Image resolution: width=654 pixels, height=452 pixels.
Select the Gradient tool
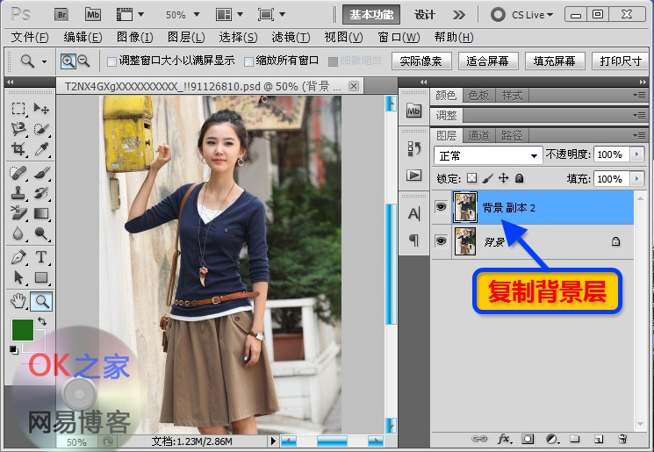point(41,213)
